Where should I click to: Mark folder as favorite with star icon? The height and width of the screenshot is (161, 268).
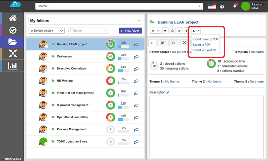173,31
